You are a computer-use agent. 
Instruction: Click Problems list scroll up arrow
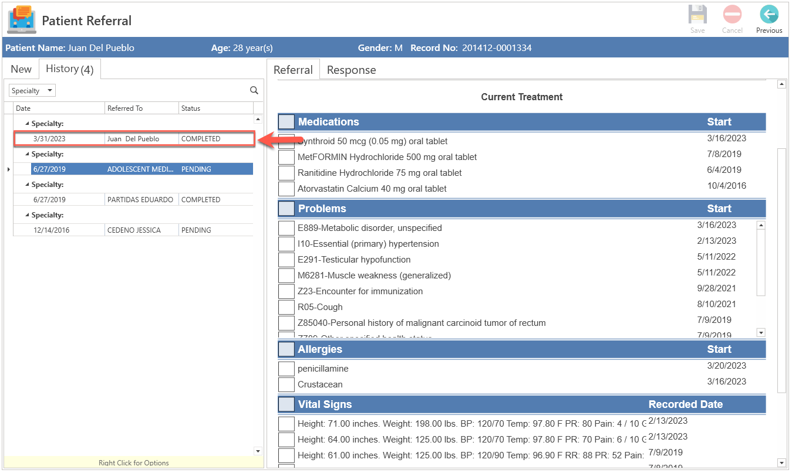coord(761,225)
